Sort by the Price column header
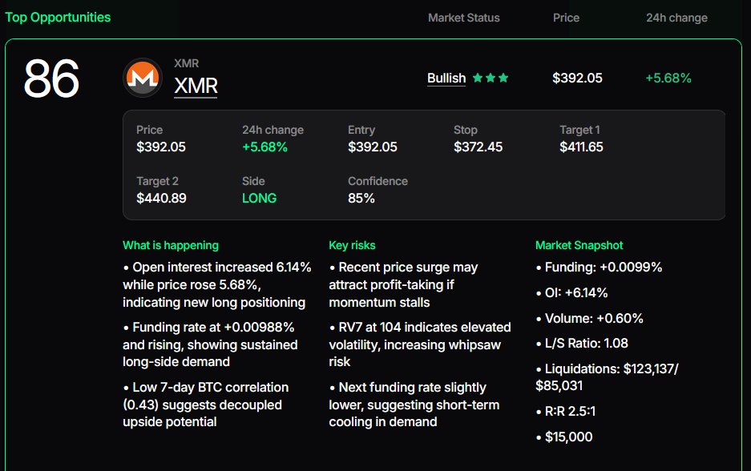 [566, 18]
